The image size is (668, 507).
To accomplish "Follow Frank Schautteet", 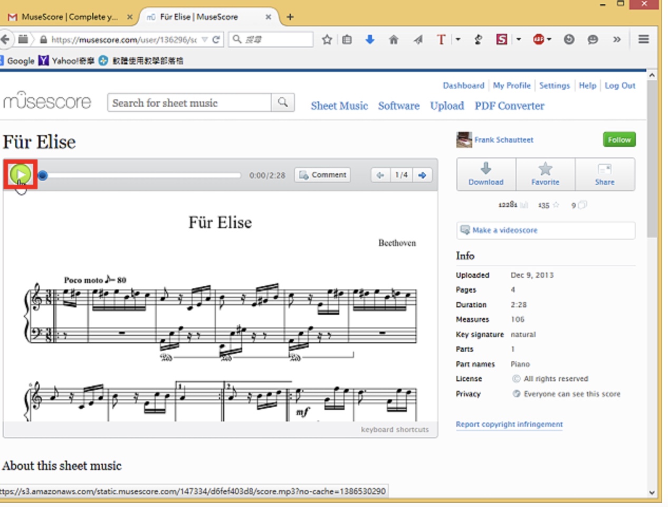I will [619, 139].
